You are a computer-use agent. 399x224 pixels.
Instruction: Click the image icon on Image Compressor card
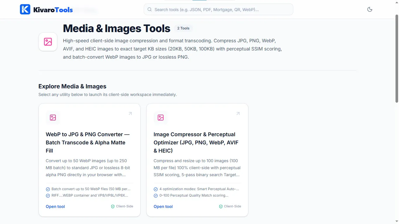[161, 118]
